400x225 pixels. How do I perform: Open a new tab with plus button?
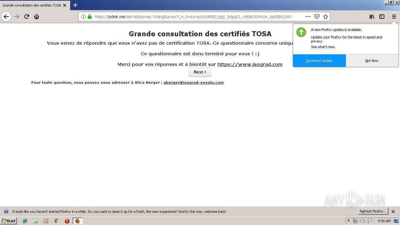pos(75,5)
